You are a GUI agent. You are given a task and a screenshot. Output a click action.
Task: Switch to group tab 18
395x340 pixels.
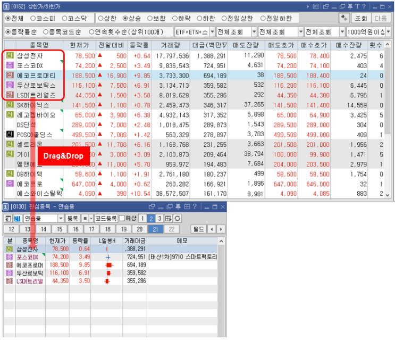[x=108, y=229]
